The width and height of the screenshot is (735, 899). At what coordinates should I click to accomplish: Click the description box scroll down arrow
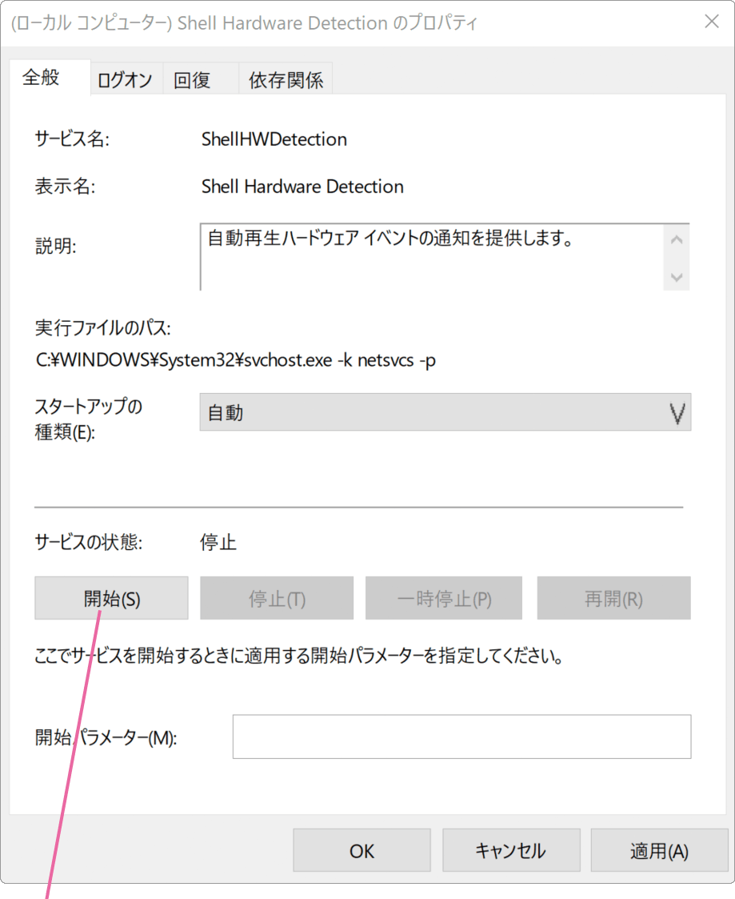677,278
